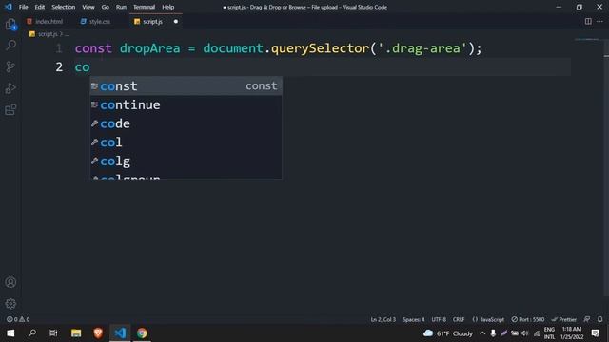Open the Windows action center icon
Screen dimensions: 609x342
click(595, 333)
